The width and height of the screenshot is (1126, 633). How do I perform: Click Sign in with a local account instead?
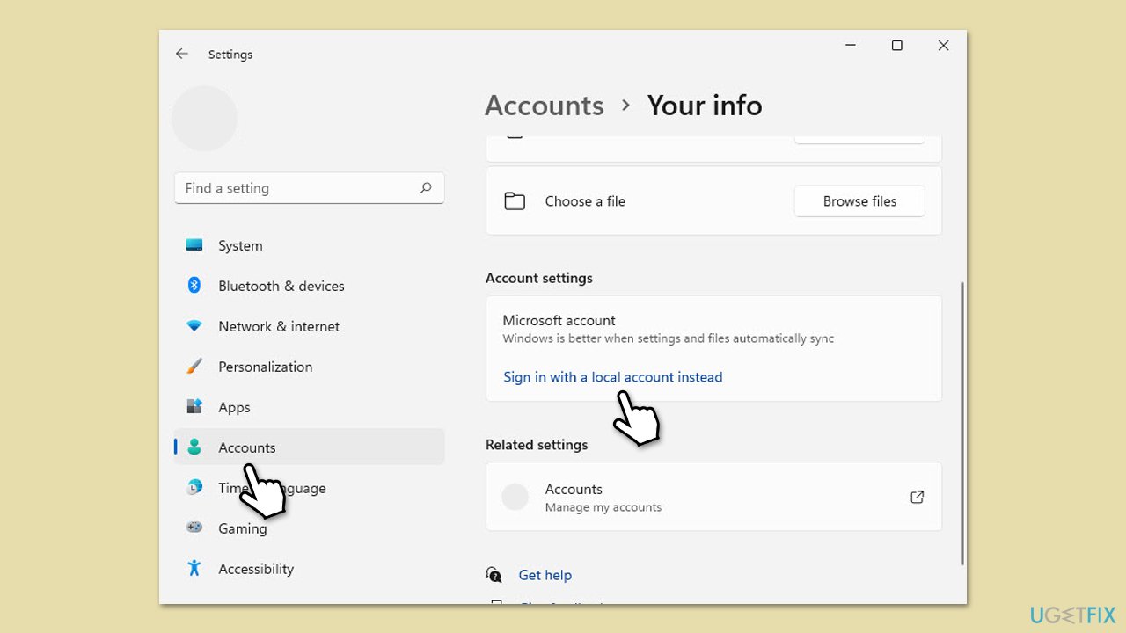612,377
